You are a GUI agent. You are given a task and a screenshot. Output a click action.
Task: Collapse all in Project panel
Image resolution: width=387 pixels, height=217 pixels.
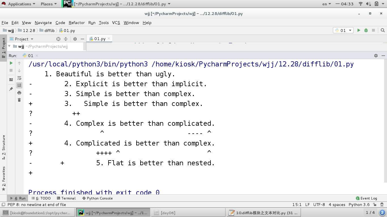66,39
